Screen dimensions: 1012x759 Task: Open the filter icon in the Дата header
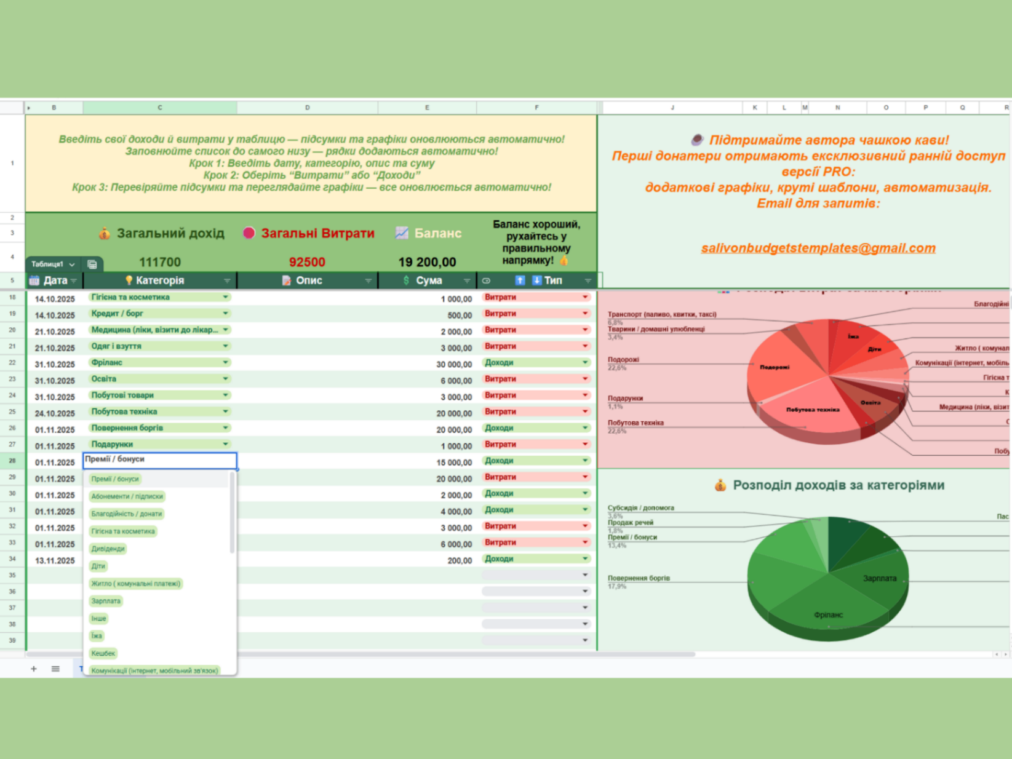[x=74, y=281]
